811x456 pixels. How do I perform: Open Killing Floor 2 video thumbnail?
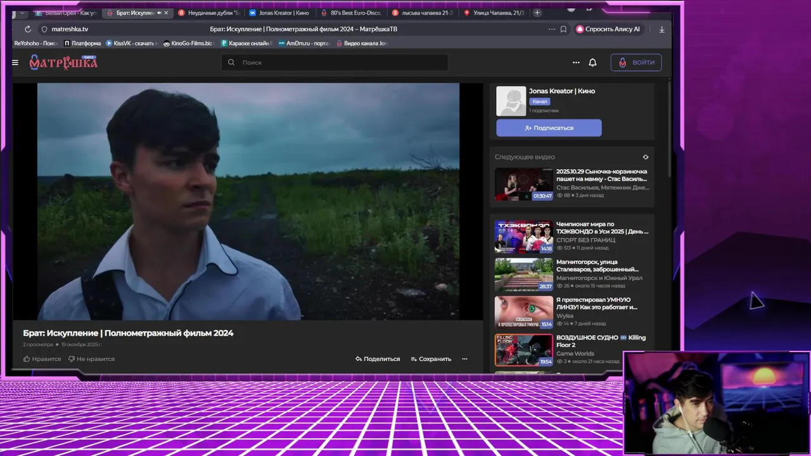pos(524,350)
